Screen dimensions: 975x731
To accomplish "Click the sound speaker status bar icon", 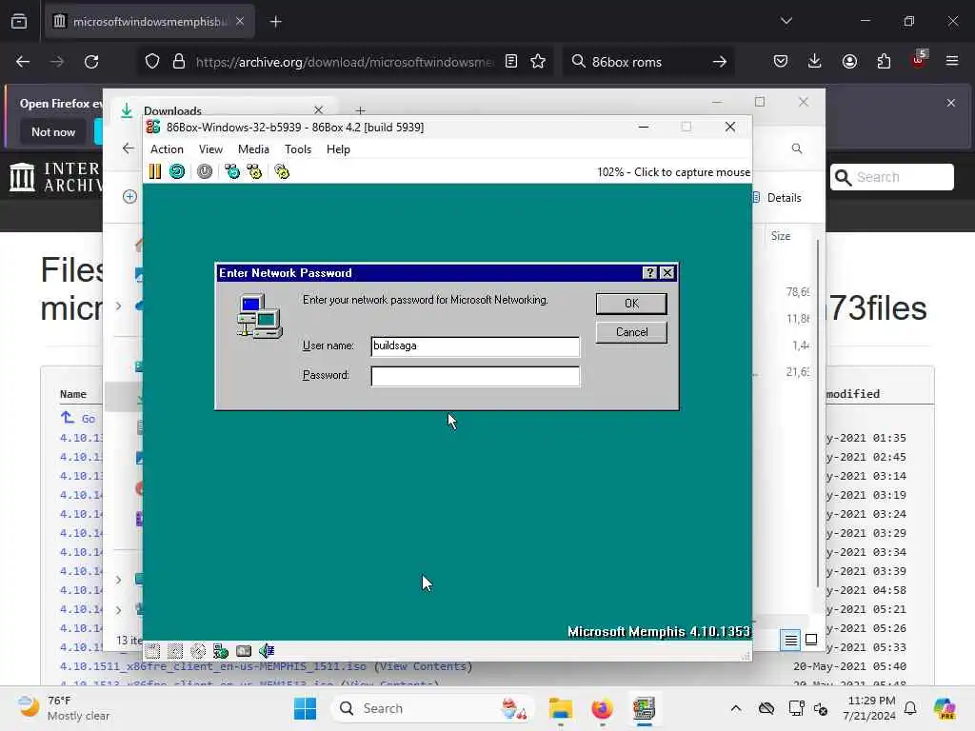I will pos(267,651).
